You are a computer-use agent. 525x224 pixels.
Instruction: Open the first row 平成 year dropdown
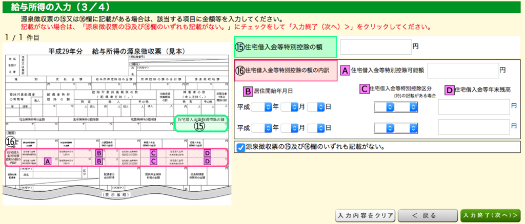tap(261, 107)
